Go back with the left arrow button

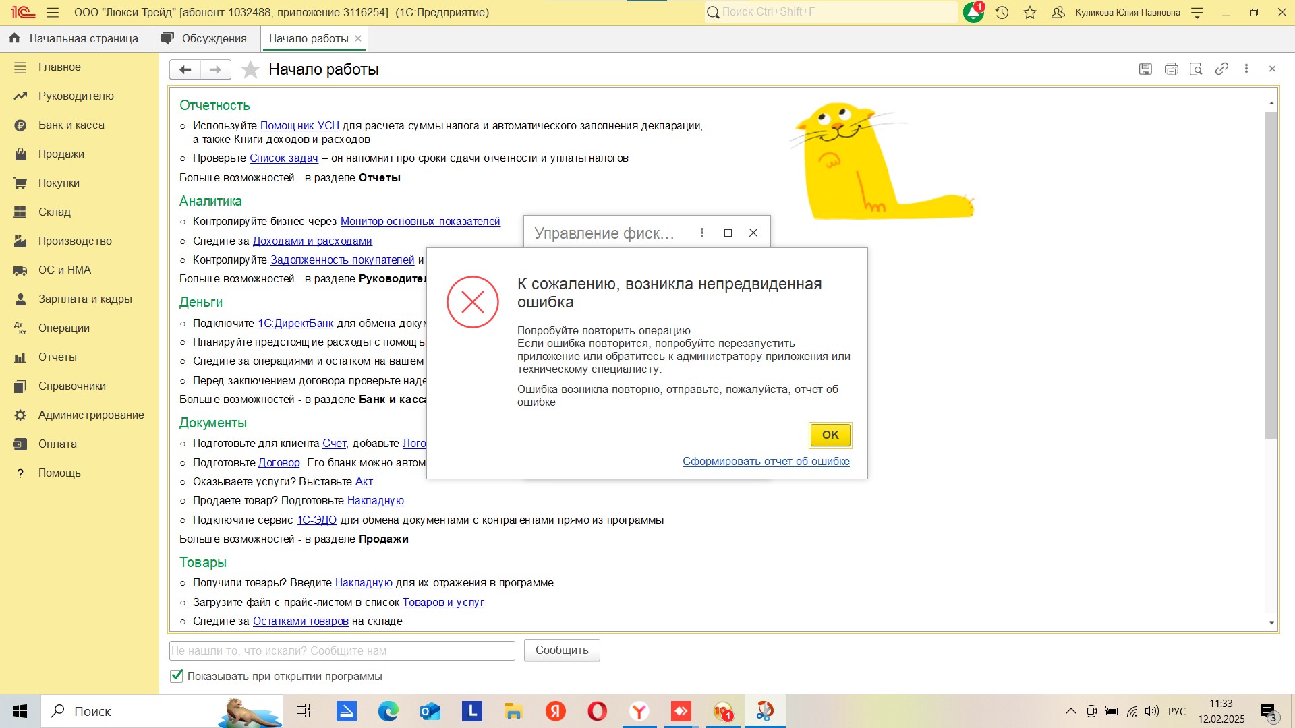pos(185,69)
